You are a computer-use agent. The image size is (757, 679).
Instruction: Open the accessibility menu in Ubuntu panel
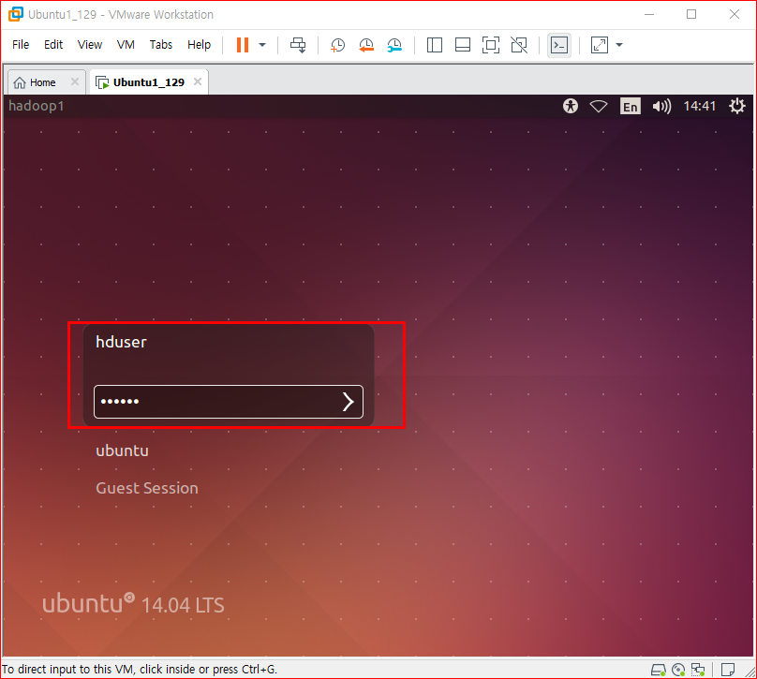[x=571, y=106]
